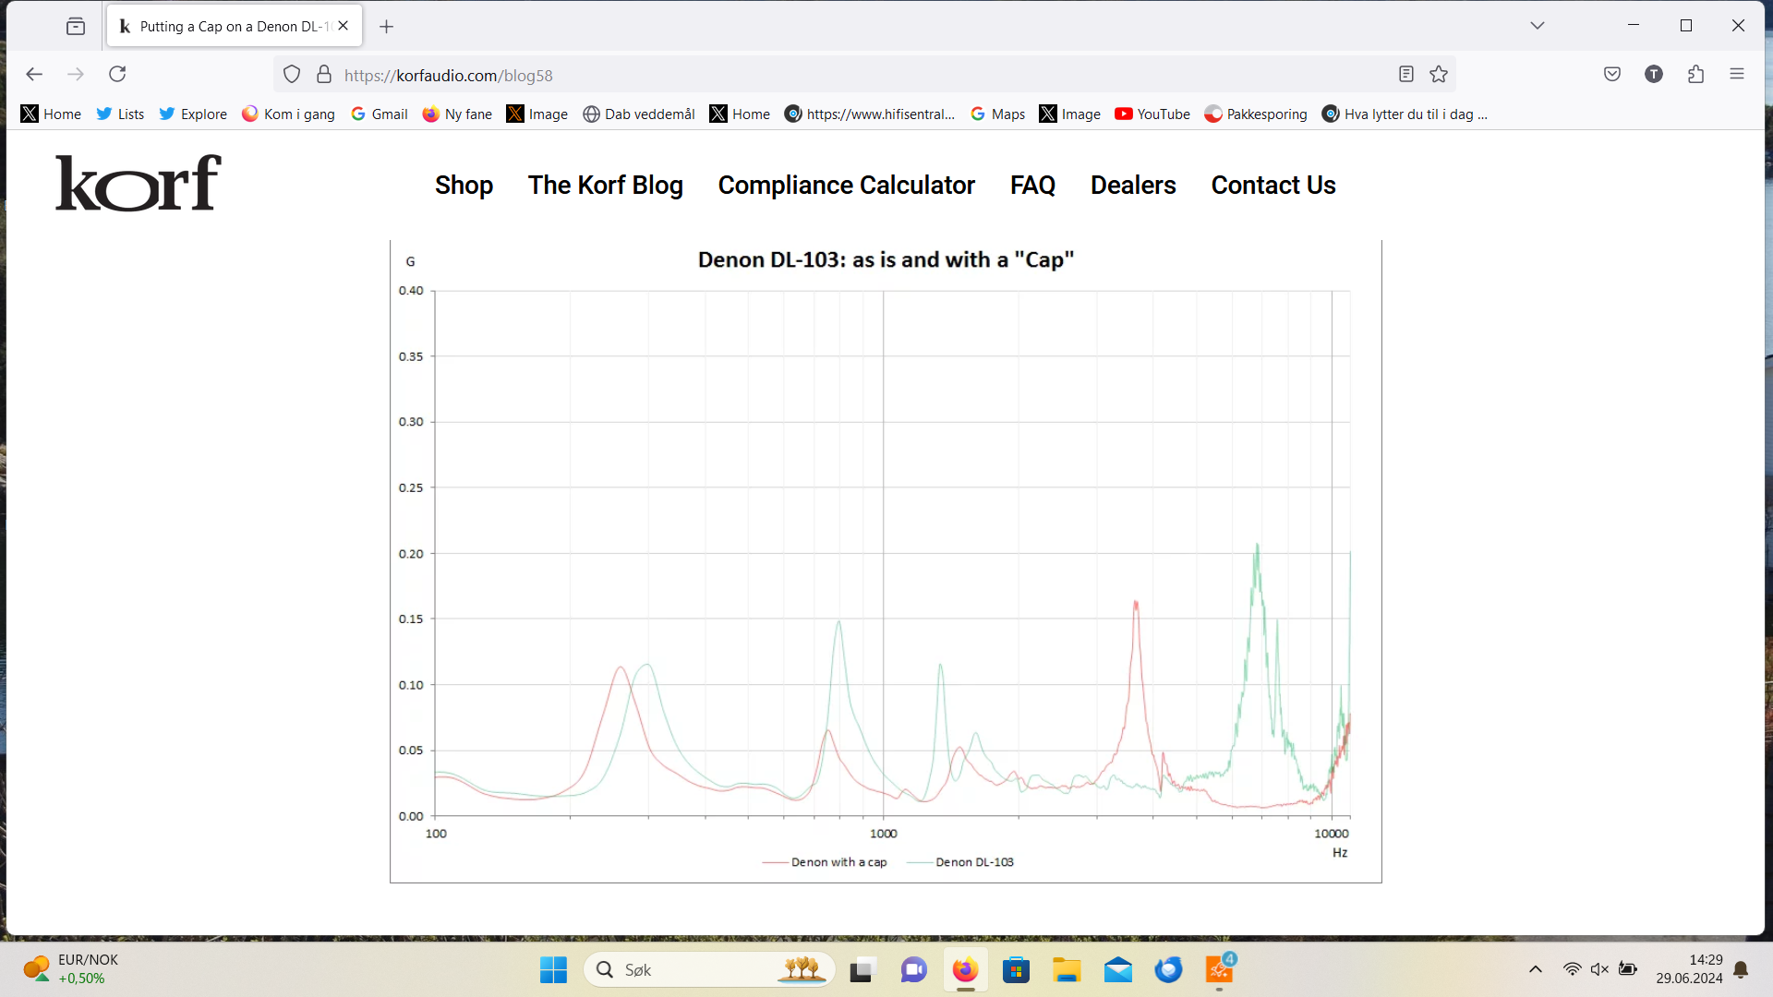Viewport: 1773px width, 997px height.
Task: Toggle reader view icon in address bar
Action: pos(1405,75)
